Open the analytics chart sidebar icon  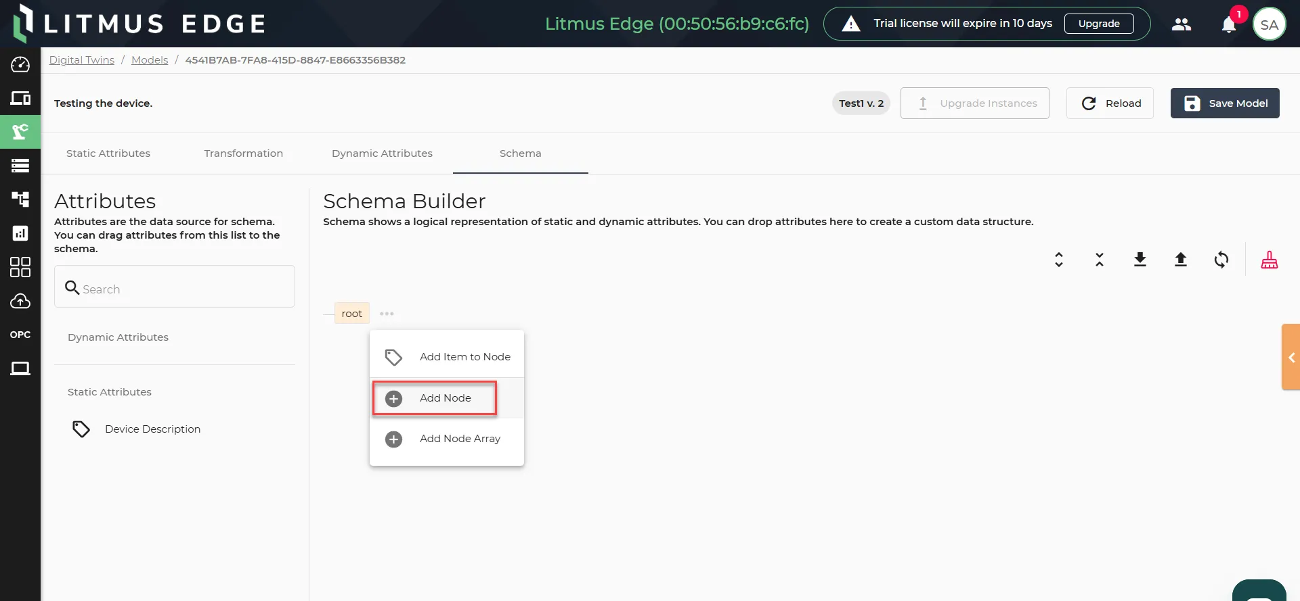(x=20, y=233)
